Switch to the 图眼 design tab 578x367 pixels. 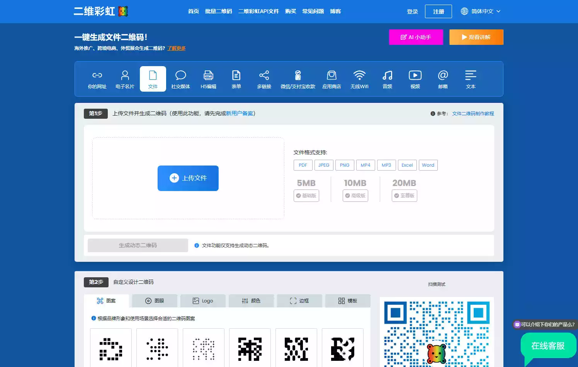[155, 301]
